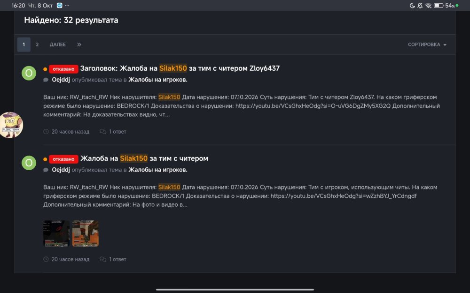Click 'Найдено: 32 результата' heading

coord(71,20)
